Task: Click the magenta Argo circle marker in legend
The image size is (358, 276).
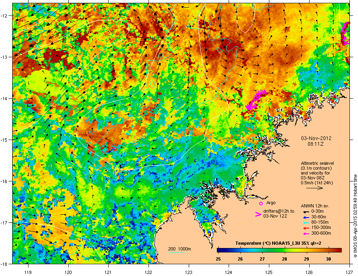Action: tap(261, 203)
